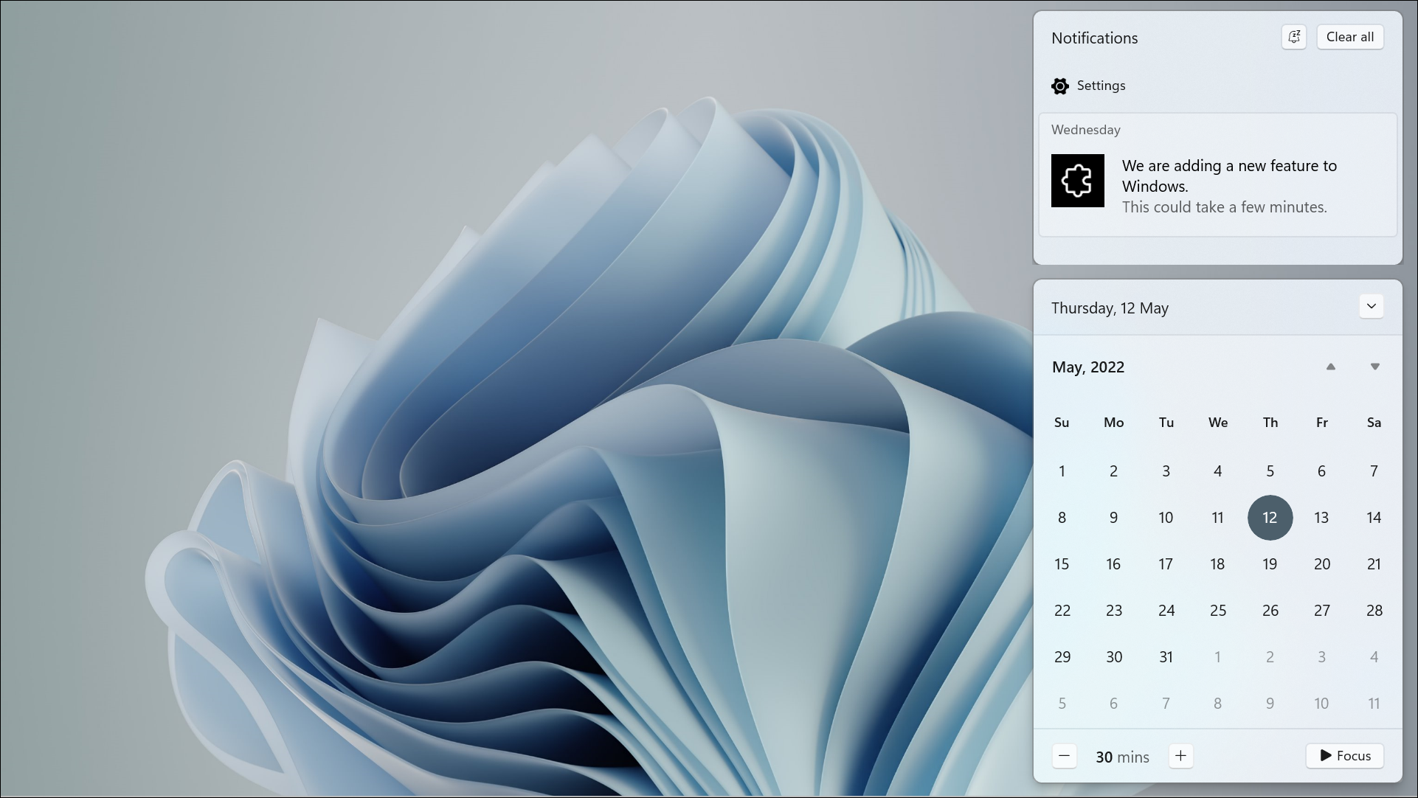Go to previous month with up arrow
1418x798 pixels.
[1330, 367]
